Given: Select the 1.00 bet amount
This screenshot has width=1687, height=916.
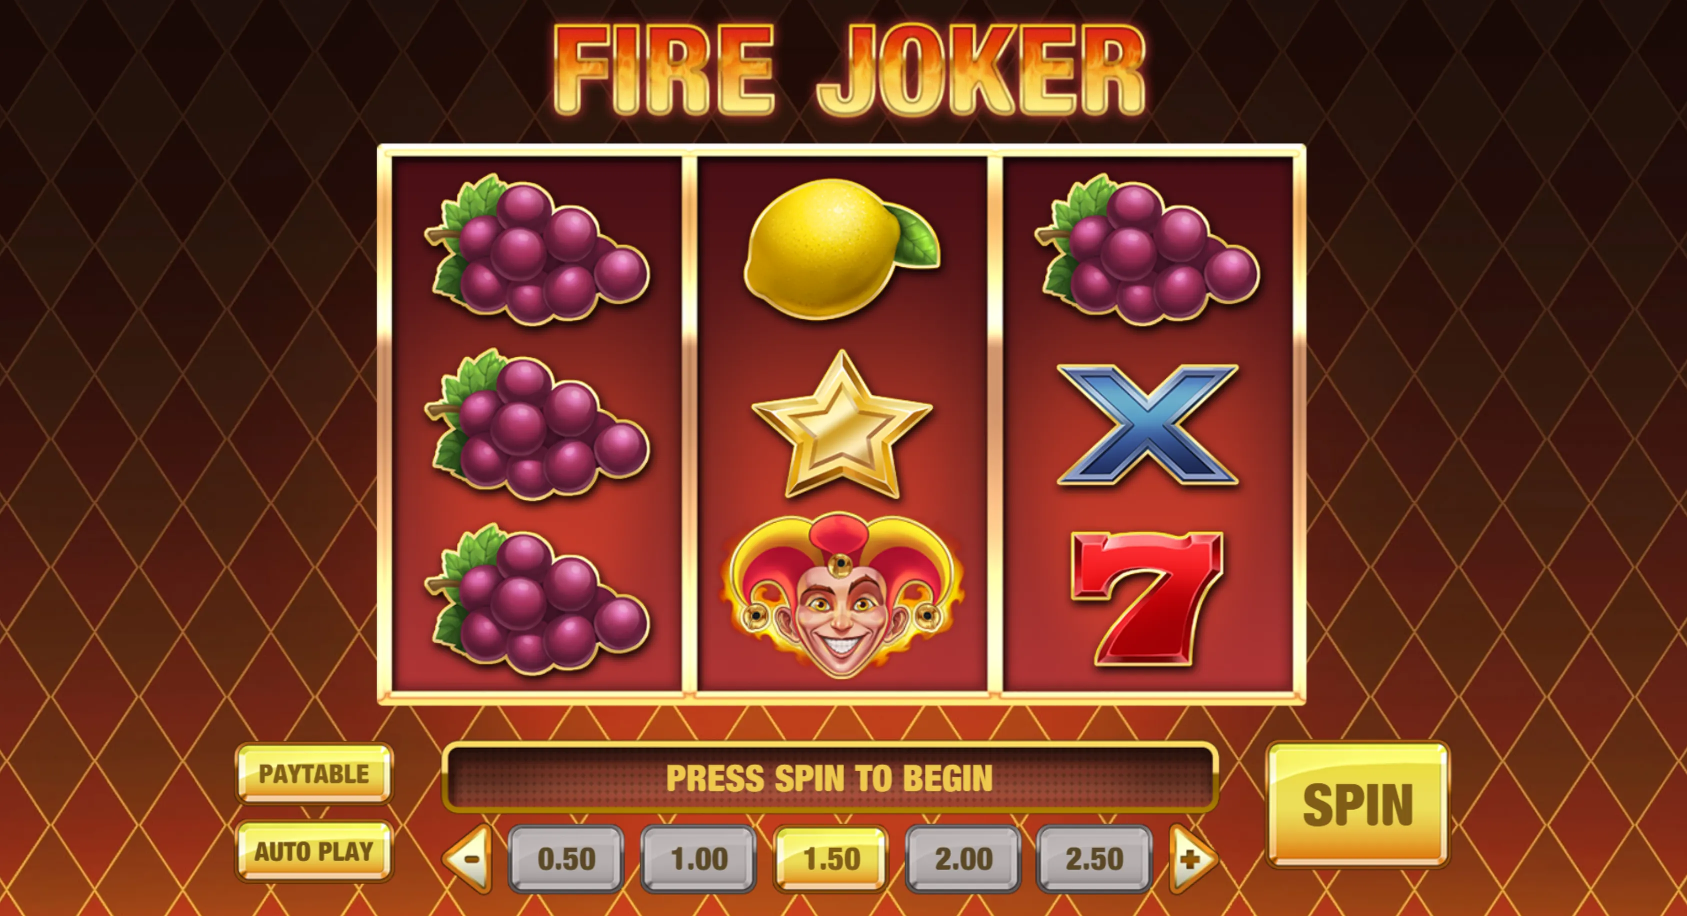Looking at the screenshot, I should coord(699,859).
